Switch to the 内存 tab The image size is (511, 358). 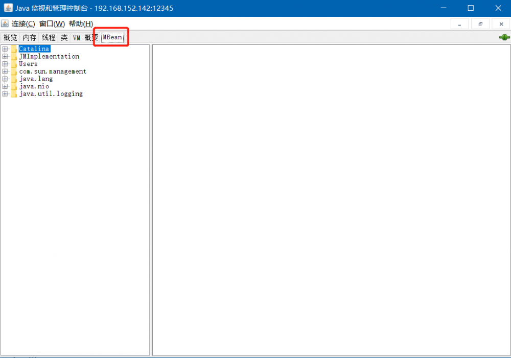pyautogui.click(x=29, y=37)
